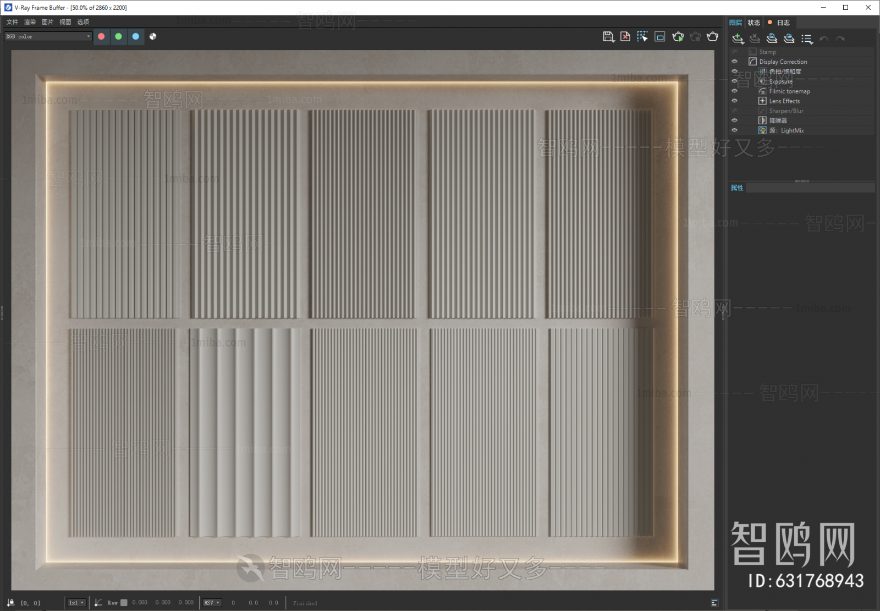
Task: Click the render teapot icon
Action: pos(713,37)
